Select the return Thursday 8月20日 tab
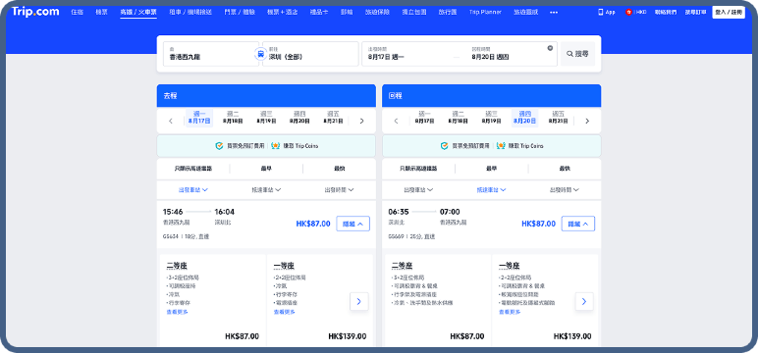The width and height of the screenshot is (758, 353). click(525, 118)
